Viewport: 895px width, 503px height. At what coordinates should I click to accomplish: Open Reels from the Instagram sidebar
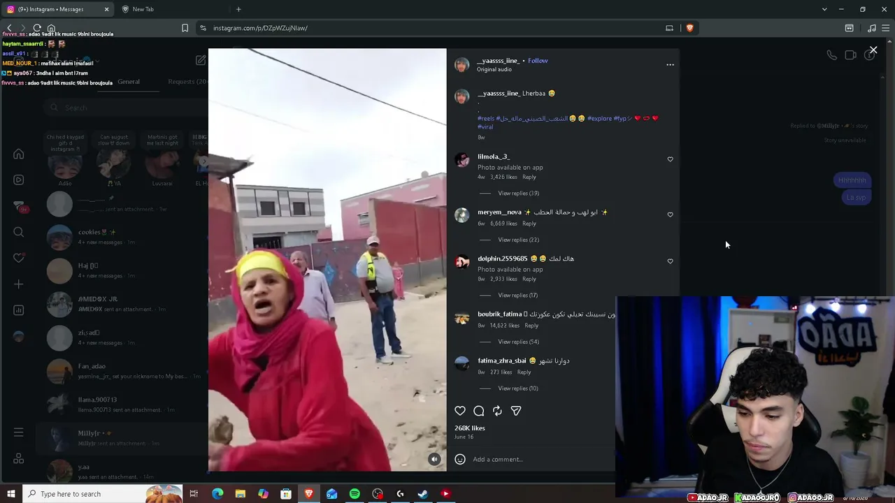[x=19, y=180]
